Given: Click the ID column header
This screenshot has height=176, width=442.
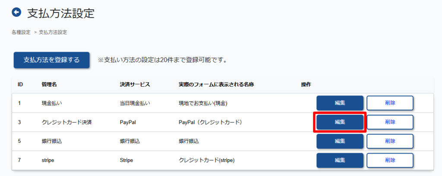Looking at the screenshot, I should point(20,85).
